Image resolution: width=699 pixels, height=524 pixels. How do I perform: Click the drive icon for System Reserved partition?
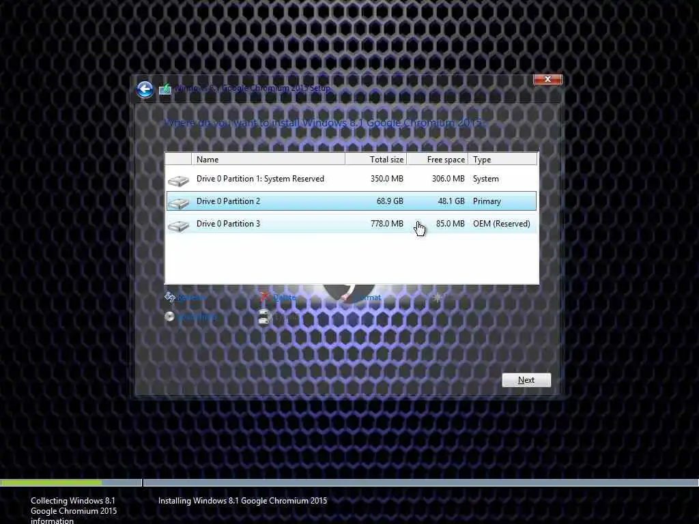(x=178, y=180)
